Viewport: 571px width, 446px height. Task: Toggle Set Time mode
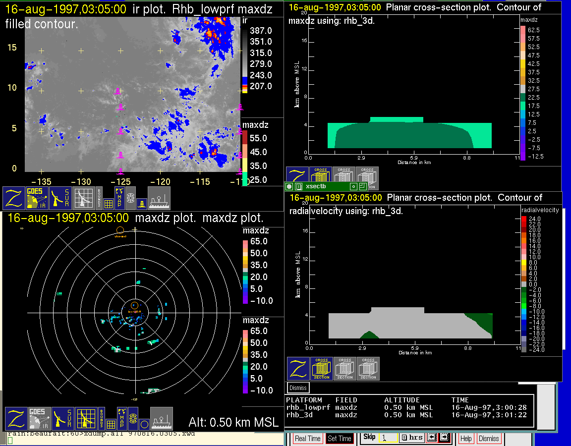(x=340, y=439)
